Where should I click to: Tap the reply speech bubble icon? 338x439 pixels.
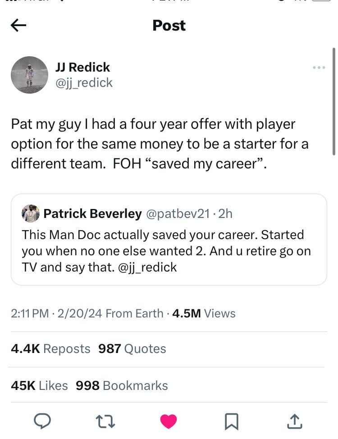tap(42, 421)
